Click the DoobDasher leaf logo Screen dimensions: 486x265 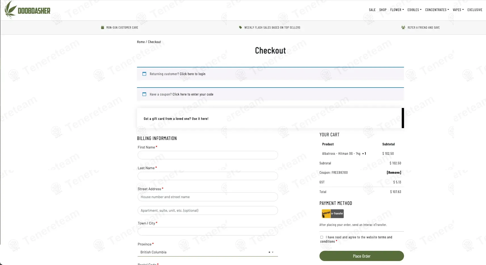[x=28, y=10]
